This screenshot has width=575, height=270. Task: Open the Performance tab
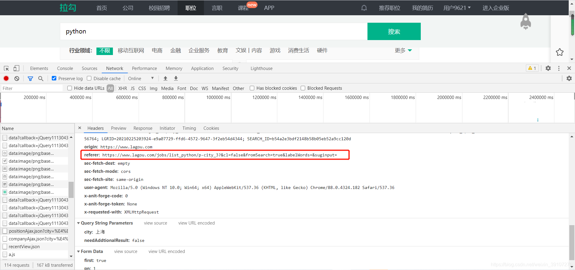coord(144,68)
